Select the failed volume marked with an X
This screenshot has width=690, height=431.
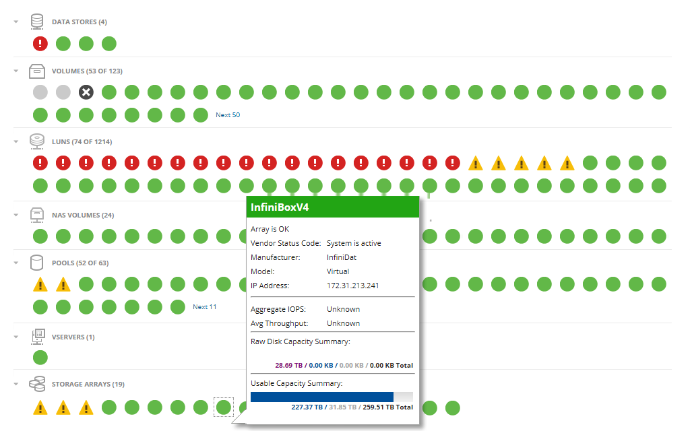coord(86,92)
